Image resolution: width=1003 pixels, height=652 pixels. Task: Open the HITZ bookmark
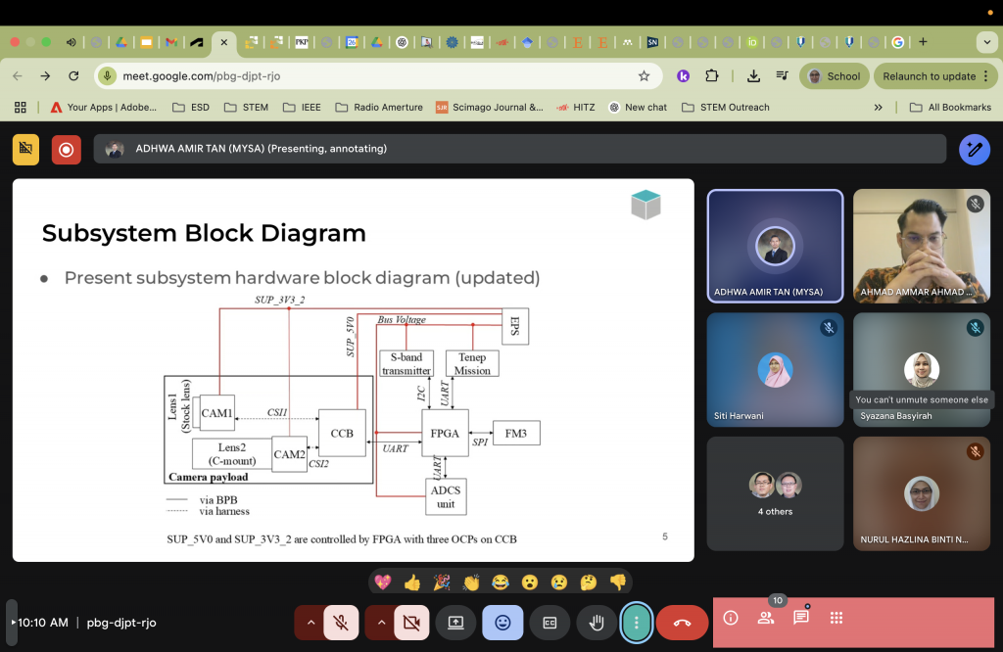point(576,108)
